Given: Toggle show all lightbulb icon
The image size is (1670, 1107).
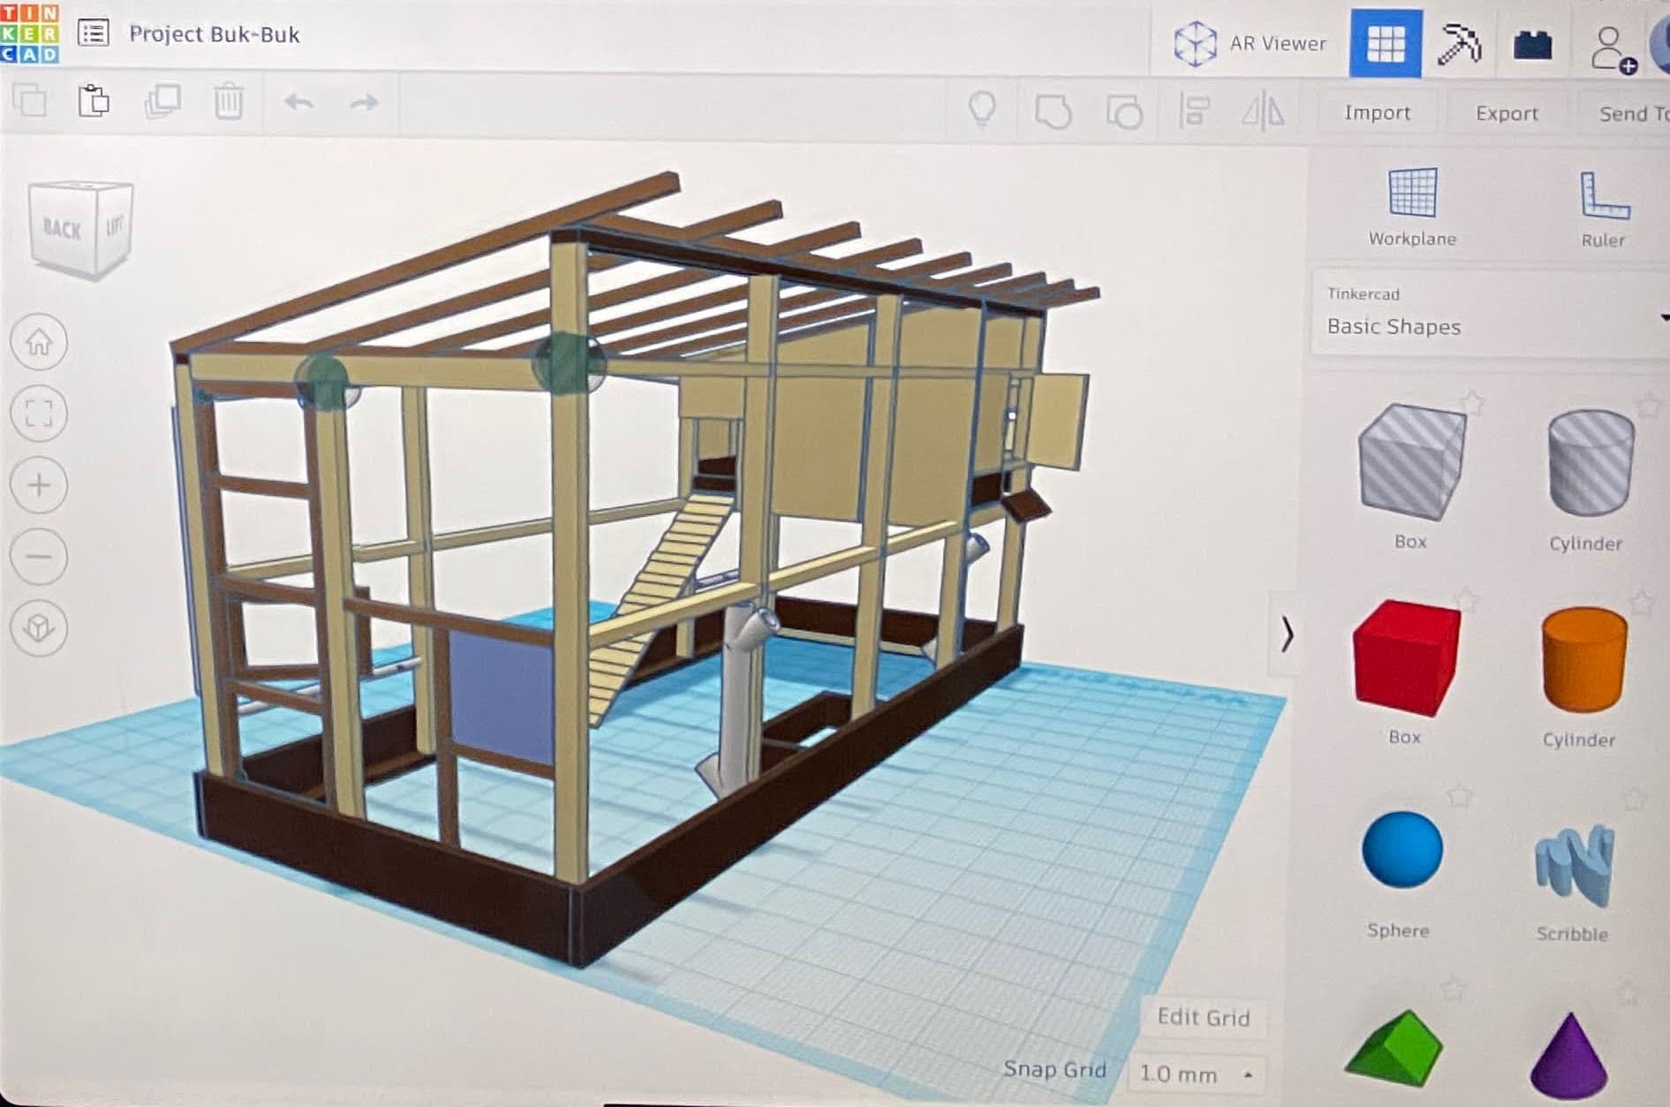Looking at the screenshot, I should [983, 110].
